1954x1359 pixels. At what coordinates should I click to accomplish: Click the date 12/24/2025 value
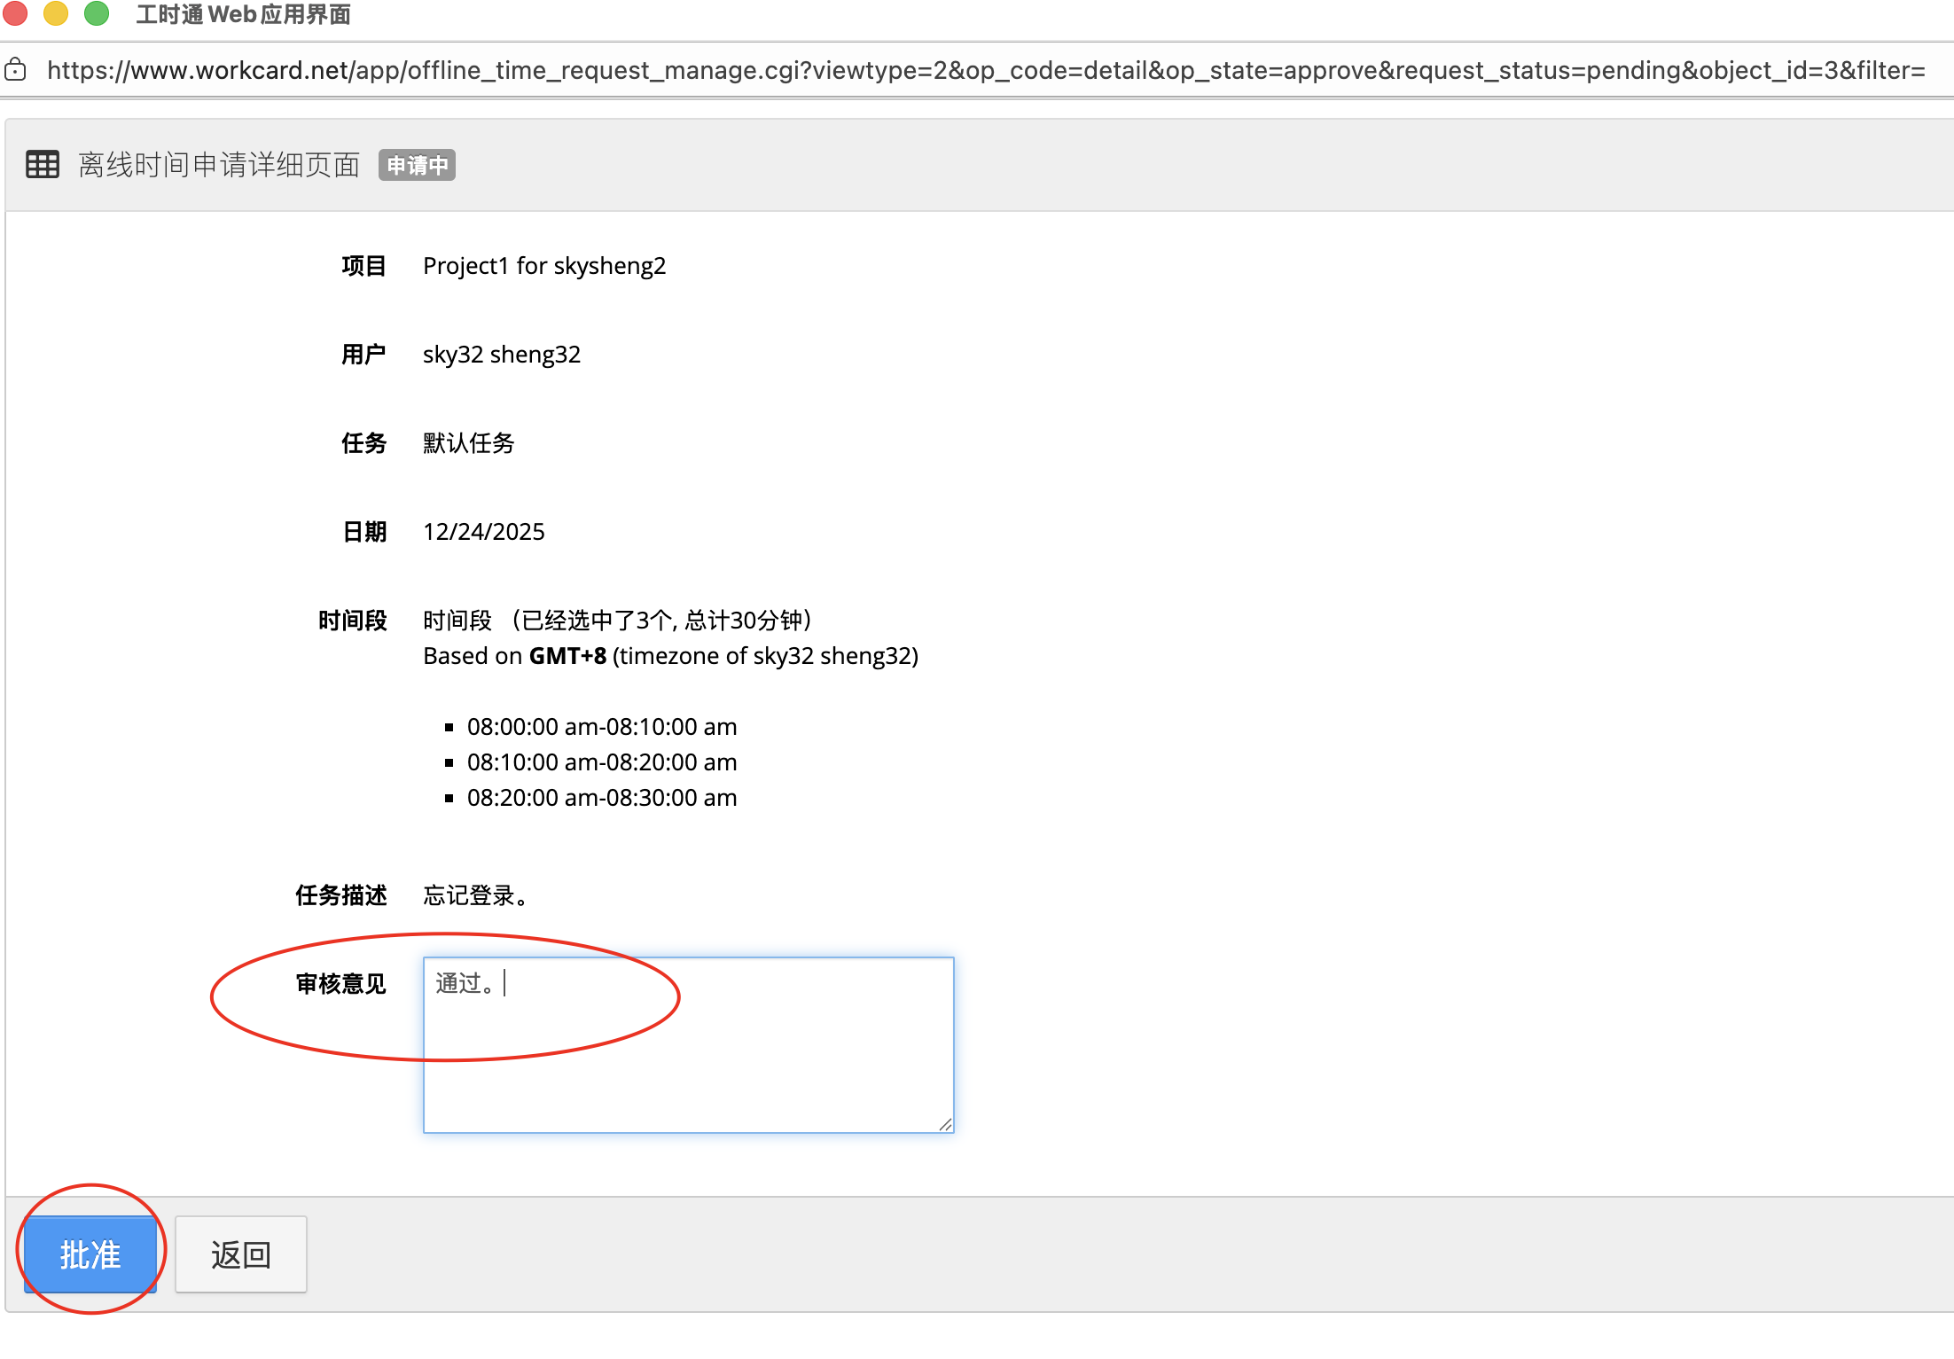(x=483, y=532)
